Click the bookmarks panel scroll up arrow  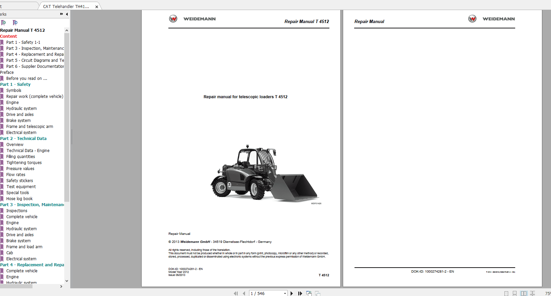click(67, 30)
